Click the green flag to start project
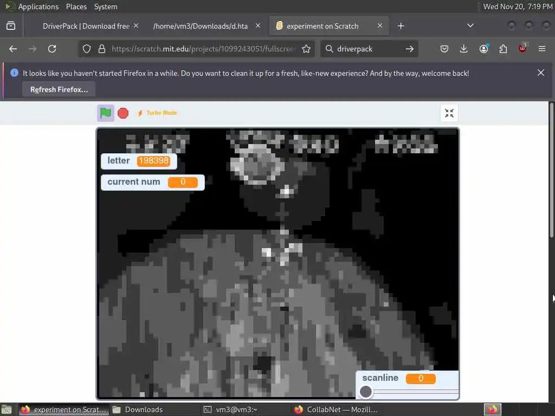The width and height of the screenshot is (555, 416). pyautogui.click(x=106, y=113)
